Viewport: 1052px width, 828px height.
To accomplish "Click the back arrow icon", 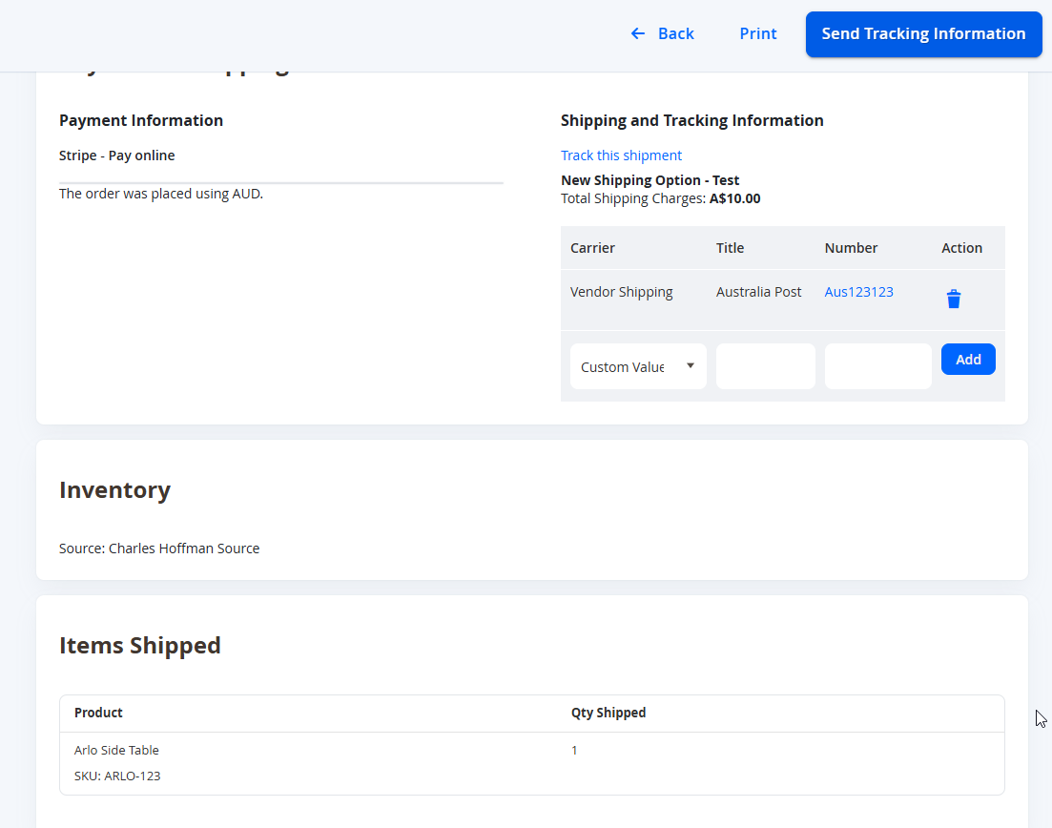I will (x=637, y=33).
